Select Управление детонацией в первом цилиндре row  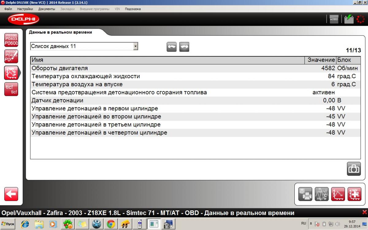coord(196,109)
